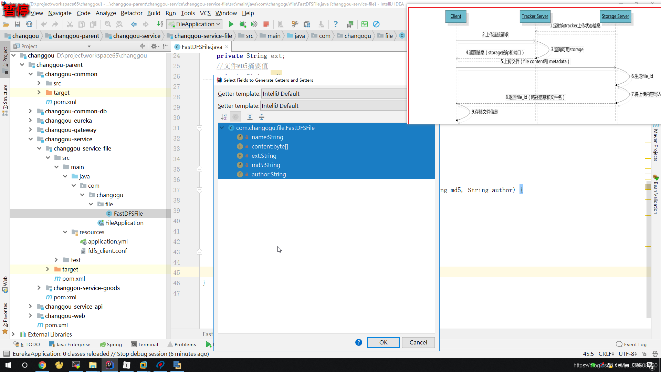Click the Replace magnifier icon
The height and width of the screenshot is (372, 661).
[x=119, y=24]
